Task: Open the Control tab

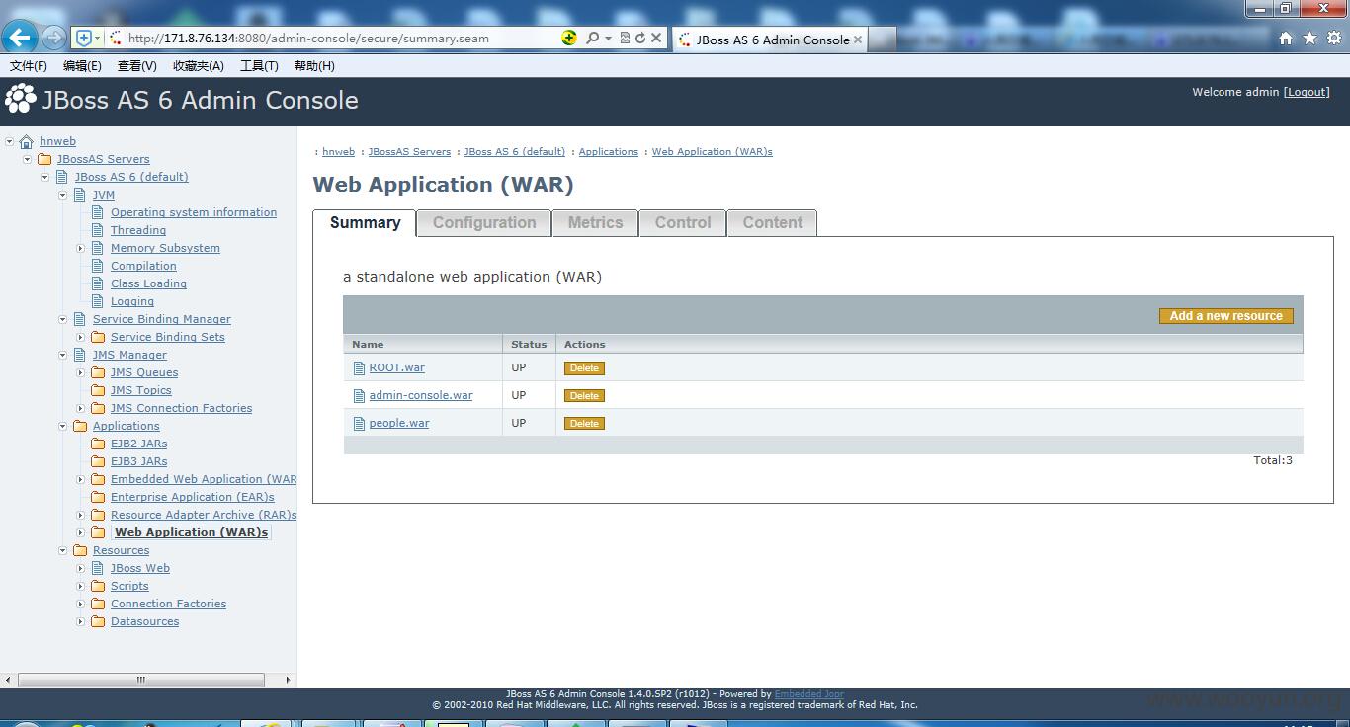Action: click(683, 223)
